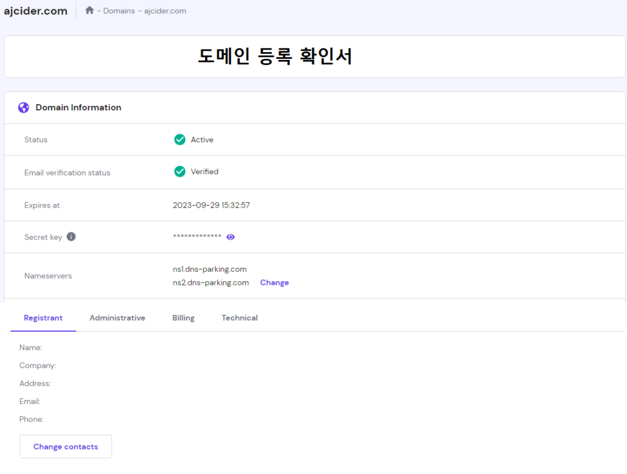Image resolution: width=627 pixels, height=474 pixels.
Task: Open the ajcider.com breadcrumb link
Action: [165, 11]
